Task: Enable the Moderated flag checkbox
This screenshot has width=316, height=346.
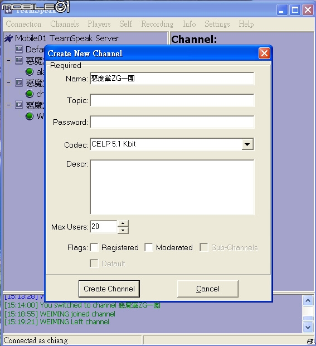Action: pos(149,247)
